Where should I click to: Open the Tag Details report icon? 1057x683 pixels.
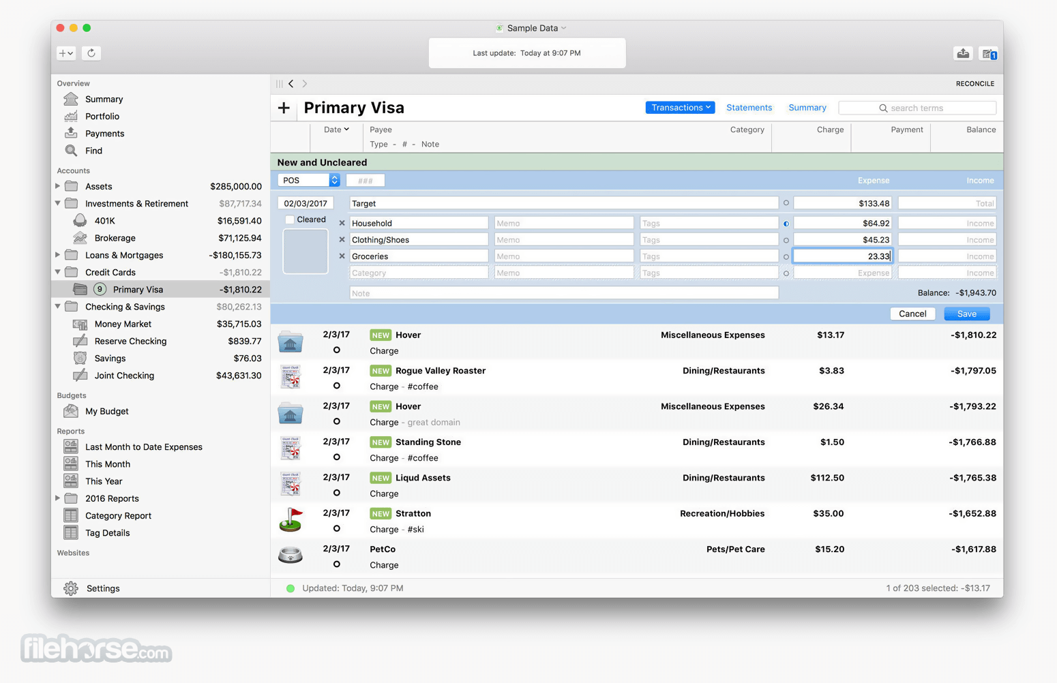coord(71,532)
